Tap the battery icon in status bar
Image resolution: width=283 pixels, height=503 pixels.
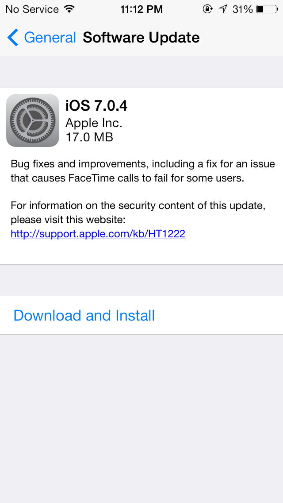point(268,9)
